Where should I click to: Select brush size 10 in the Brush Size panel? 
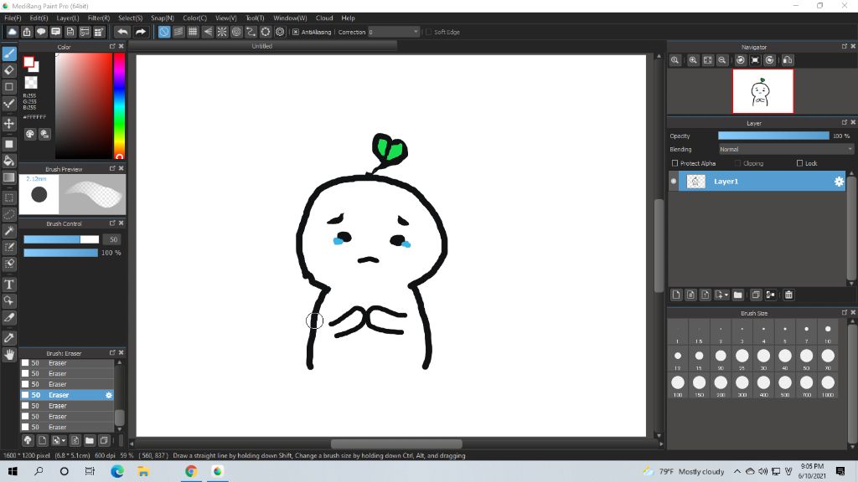coord(827,331)
